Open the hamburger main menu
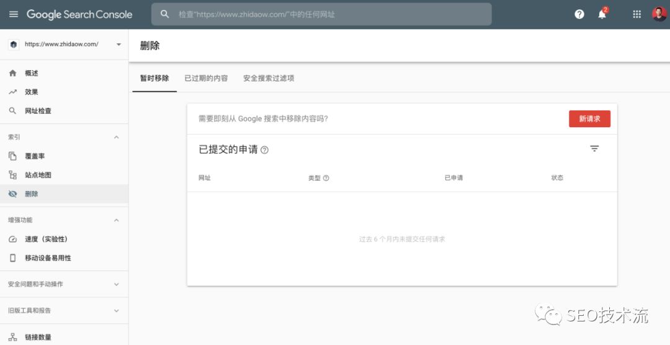 tap(13, 14)
